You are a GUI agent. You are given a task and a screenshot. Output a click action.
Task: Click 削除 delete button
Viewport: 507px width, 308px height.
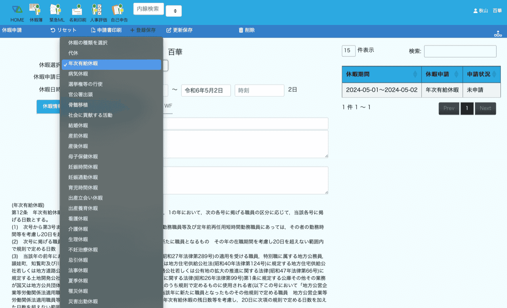click(246, 30)
